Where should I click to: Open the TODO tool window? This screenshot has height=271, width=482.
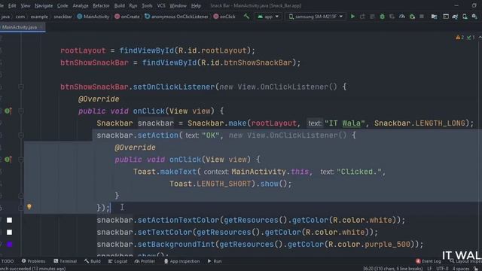click(8, 261)
